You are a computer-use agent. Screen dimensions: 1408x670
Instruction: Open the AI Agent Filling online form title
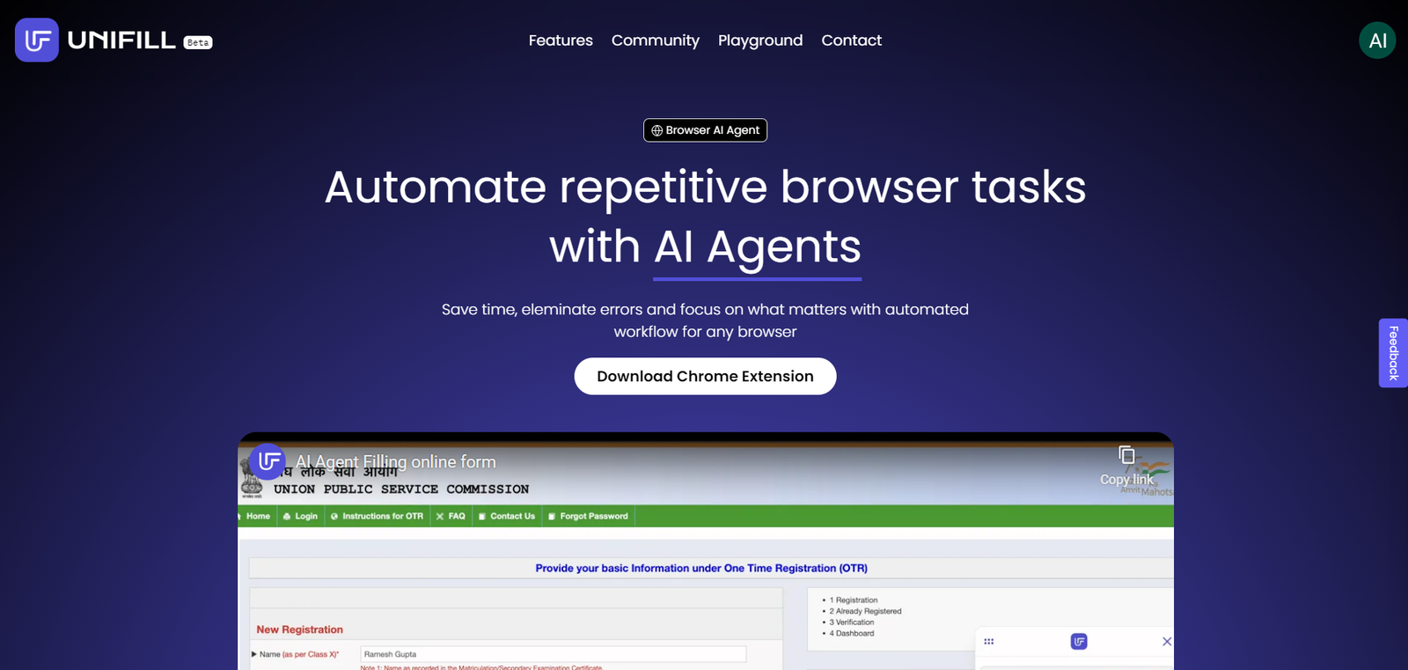click(x=396, y=461)
